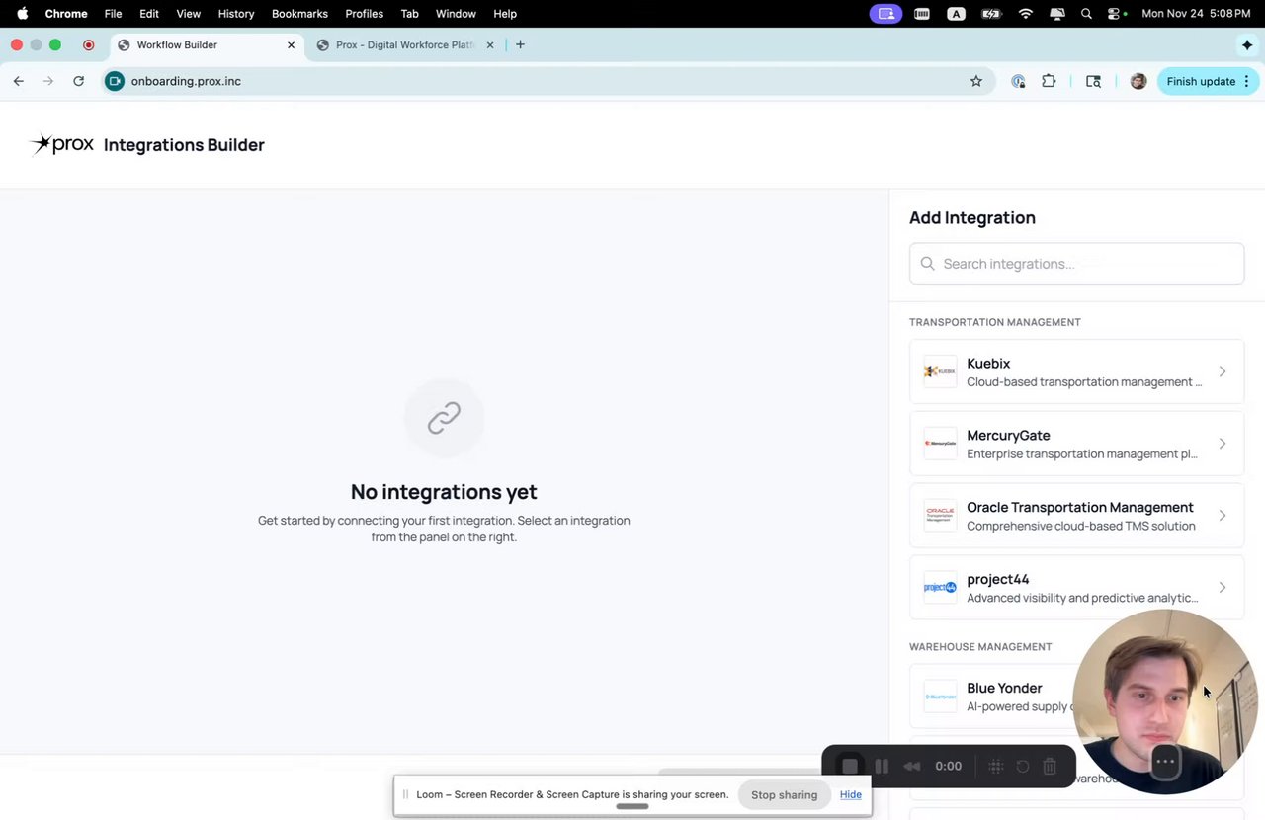Pause the Loom recording
Screen dimensions: 1265x820
click(882, 766)
